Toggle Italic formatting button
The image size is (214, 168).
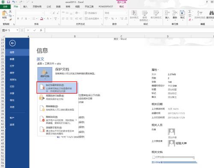coord(22,18)
